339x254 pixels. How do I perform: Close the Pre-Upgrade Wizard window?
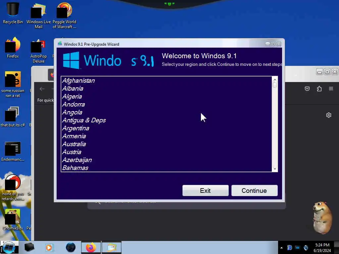coord(279,44)
